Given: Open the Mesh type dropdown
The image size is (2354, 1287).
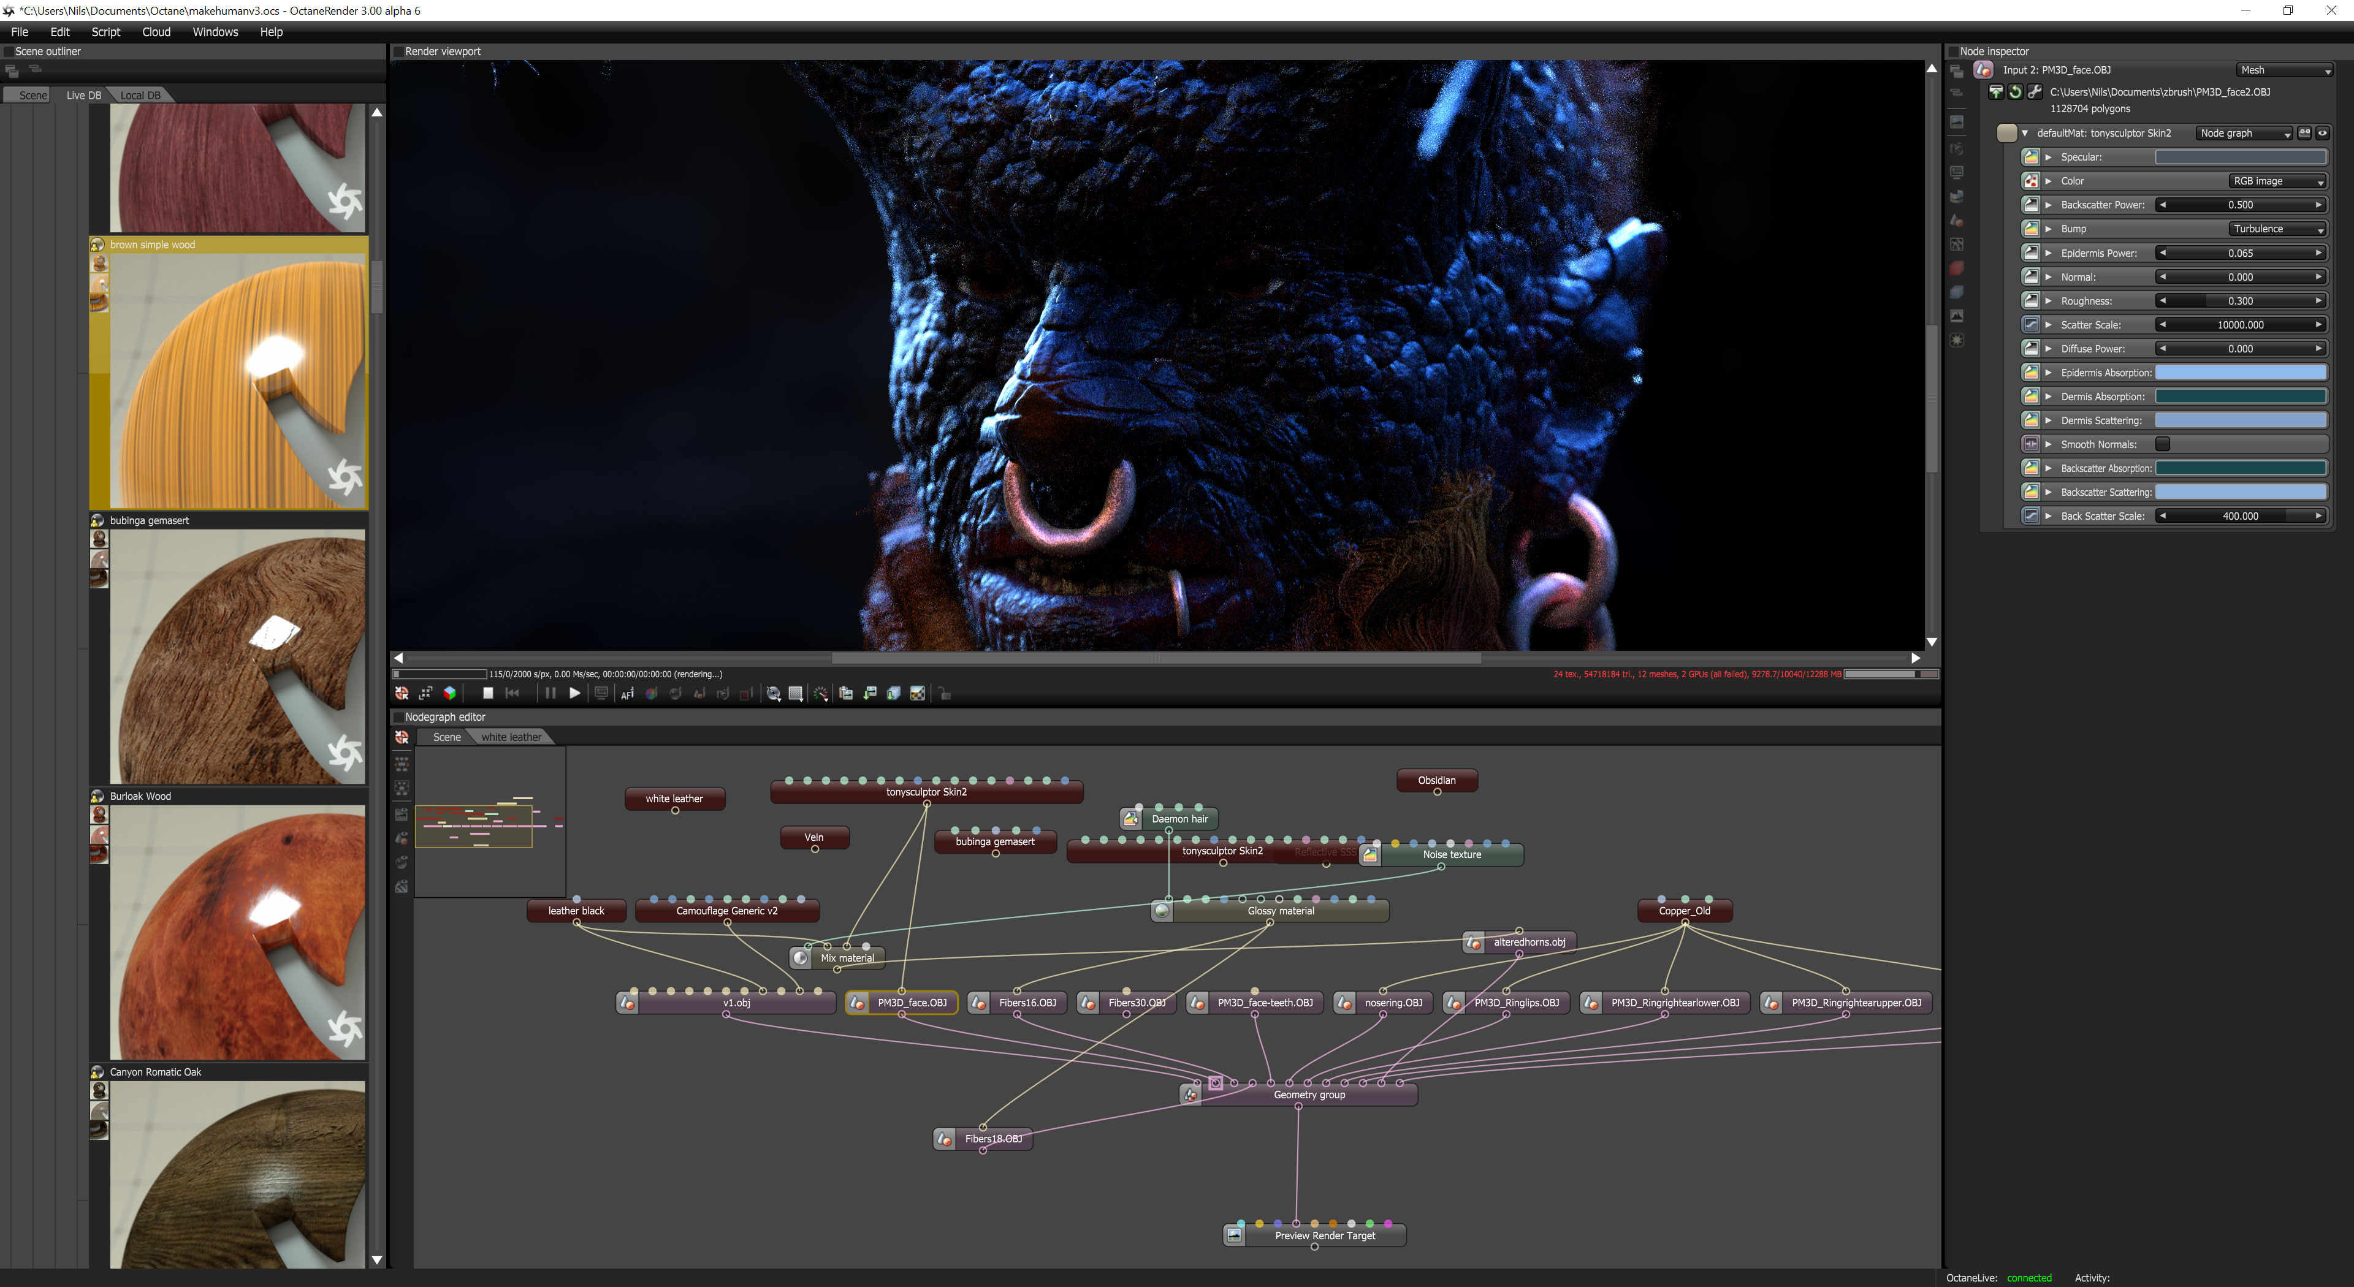Looking at the screenshot, I should [x=2284, y=70].
